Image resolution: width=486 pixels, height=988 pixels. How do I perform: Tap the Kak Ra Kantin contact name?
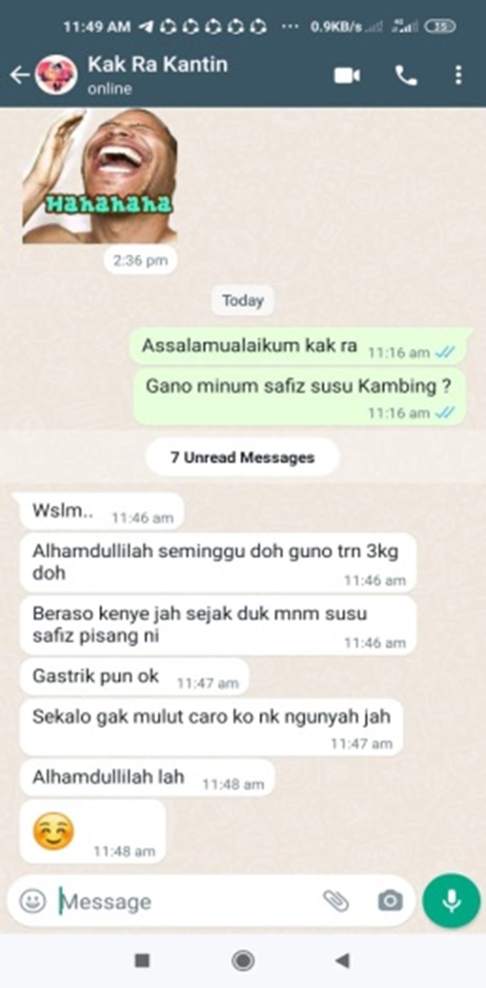[x=157, y=64]
